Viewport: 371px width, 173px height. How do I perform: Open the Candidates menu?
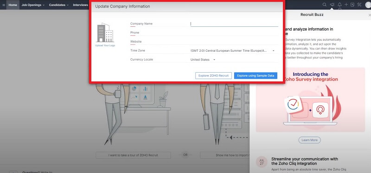pyautogui.click(x=59, y=5)
